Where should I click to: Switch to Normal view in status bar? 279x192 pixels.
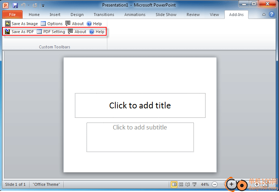pyautogui.click(x=174, y=184)
